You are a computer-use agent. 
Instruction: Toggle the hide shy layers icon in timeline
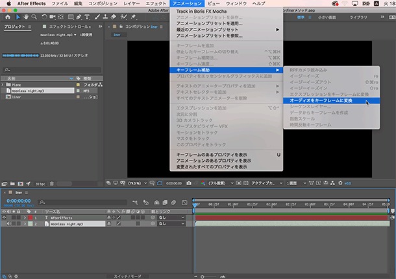point(156,202)
